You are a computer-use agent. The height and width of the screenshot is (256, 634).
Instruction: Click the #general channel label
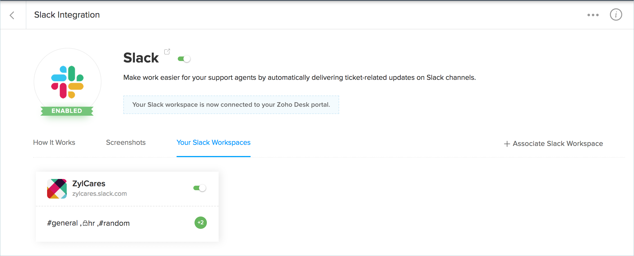point(63,223)
